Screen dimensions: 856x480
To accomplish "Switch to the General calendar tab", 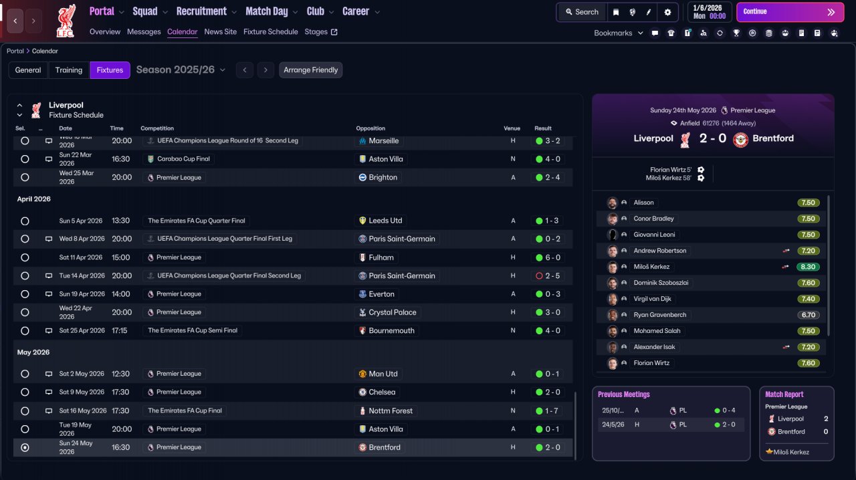I will [x=28, y=70].
